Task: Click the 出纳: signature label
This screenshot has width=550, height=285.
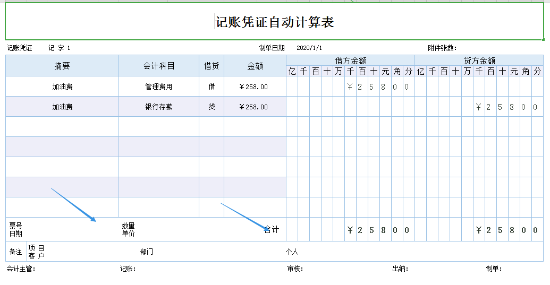Action: tap(400, 269)
